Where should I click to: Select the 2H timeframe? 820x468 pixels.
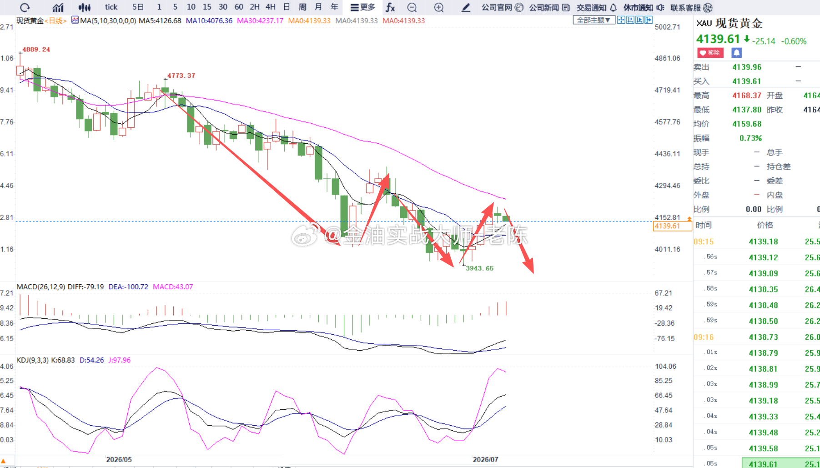point(255,7)
